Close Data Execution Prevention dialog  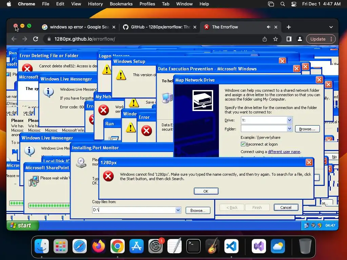click(296, 68)
